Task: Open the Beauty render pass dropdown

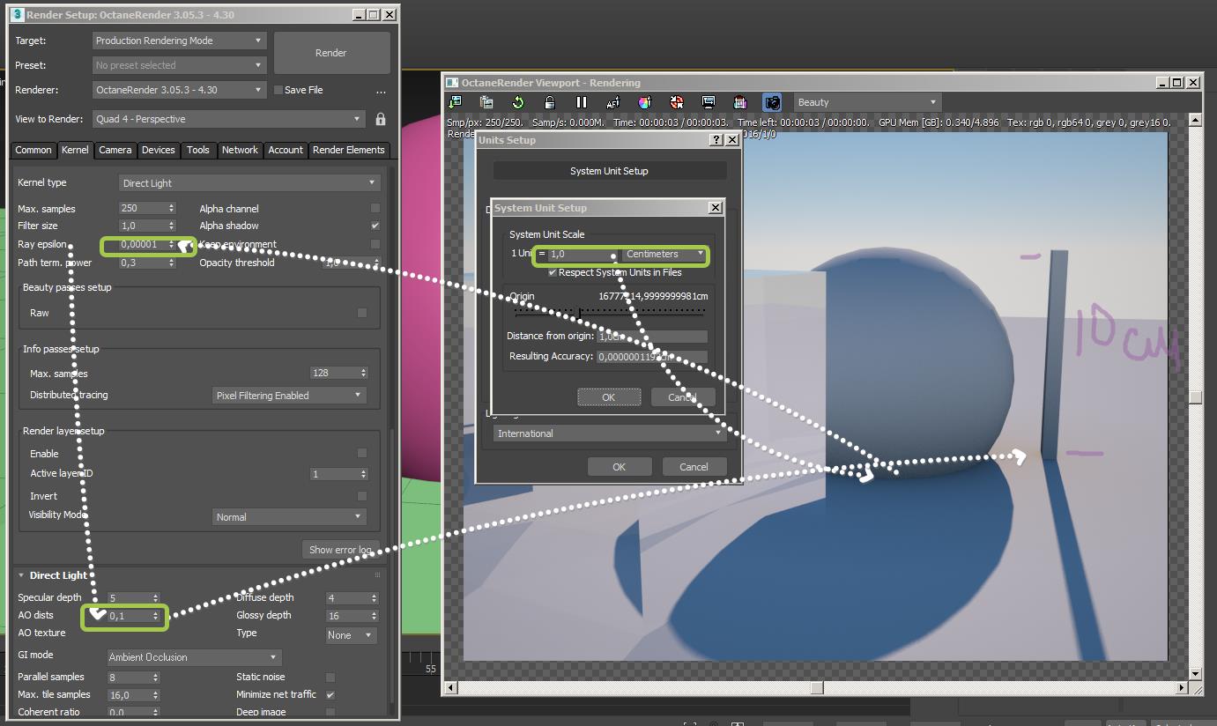Action: coord(868,102)
